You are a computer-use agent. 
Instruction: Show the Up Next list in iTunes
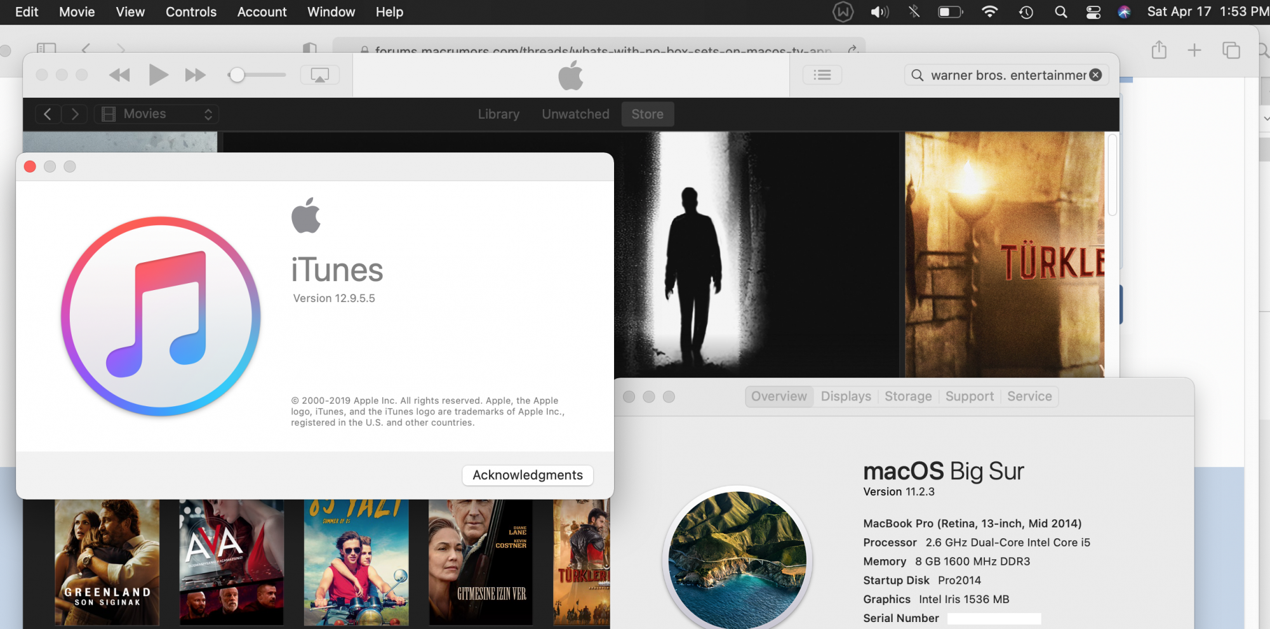tap(822, 75)
